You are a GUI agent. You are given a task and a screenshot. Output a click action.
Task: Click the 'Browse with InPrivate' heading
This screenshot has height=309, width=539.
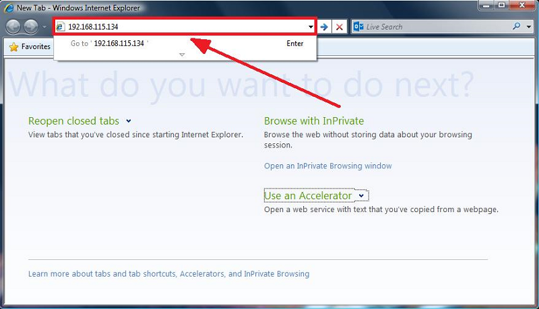(x=314, y=121)
